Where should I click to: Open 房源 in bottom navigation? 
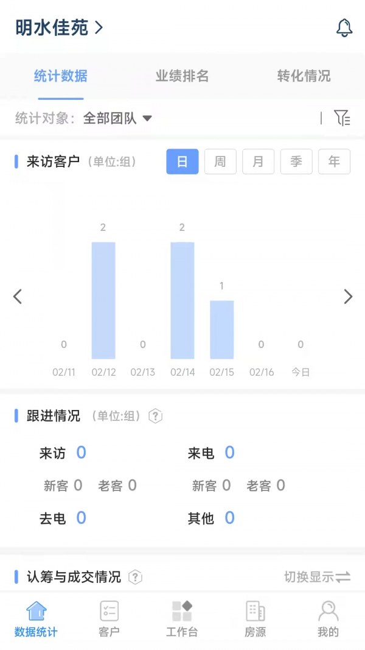click(255, 619)
